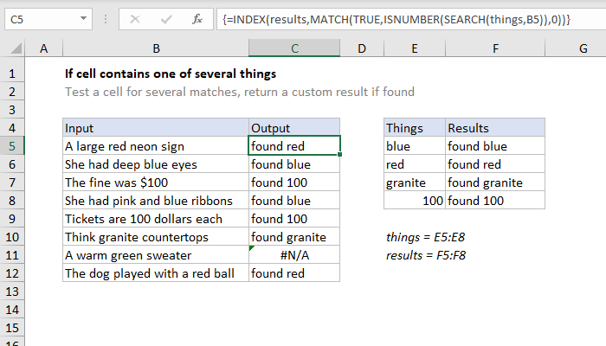Select cell E8 containing 100

(x=415, y=201)
